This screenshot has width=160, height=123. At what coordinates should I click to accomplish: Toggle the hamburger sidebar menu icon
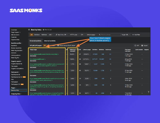29,30
